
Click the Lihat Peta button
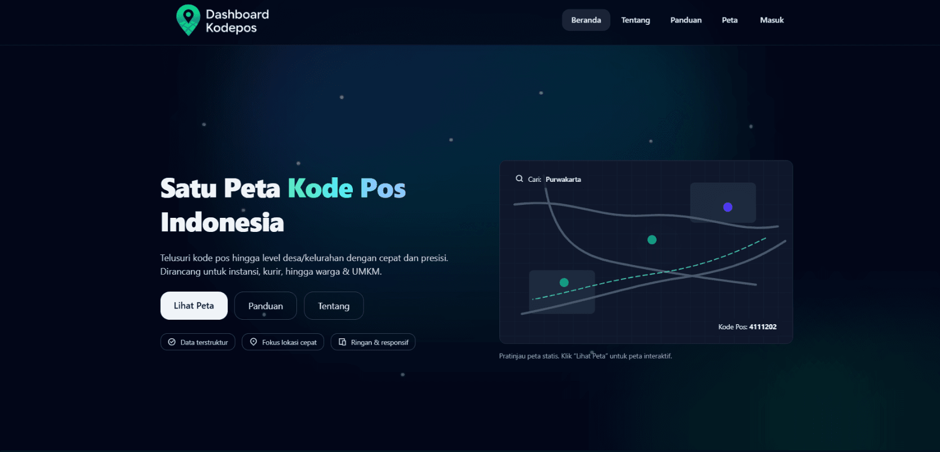[194, 306]
